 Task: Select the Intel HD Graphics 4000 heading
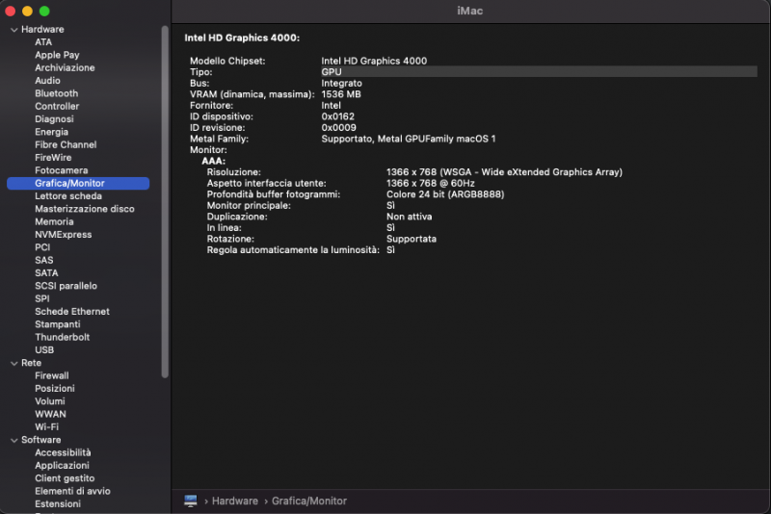[x=242, y=38]
